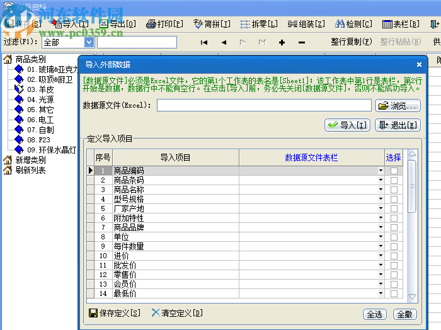This screenshot has height=330, width=441.
Task: Tick the checkbox for 进价 row
Action: pyautogui.click(x=394, y=256)
